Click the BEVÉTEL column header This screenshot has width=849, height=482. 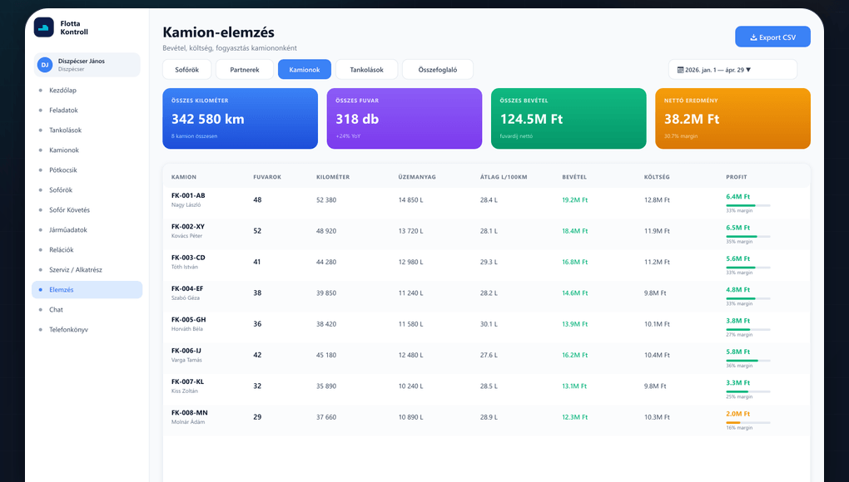574,177
